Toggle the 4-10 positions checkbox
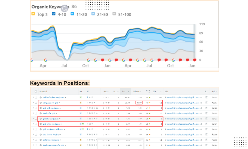Image resolution: width=248 pixels, height=149 pixels. coord(54,14)
